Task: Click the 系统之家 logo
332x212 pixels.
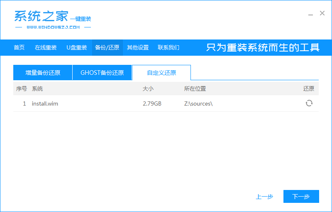Action: coord(40,16)
